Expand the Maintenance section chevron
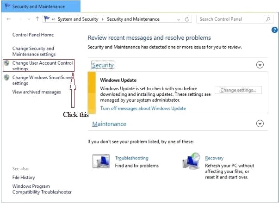The width and height of the screenshot is (279, 203). 260,123
